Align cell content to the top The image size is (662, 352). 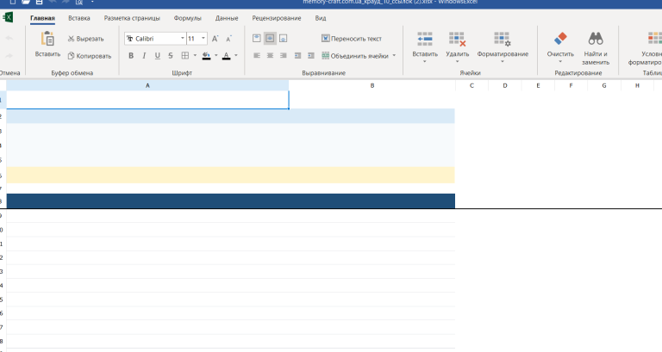click(257, 39)
